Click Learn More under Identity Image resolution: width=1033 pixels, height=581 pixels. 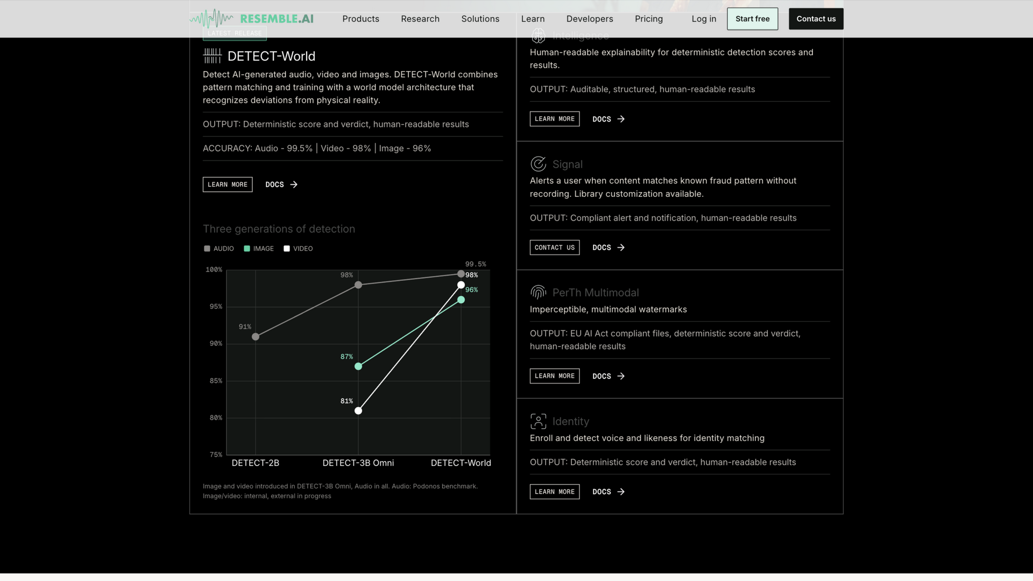point(555,492)
